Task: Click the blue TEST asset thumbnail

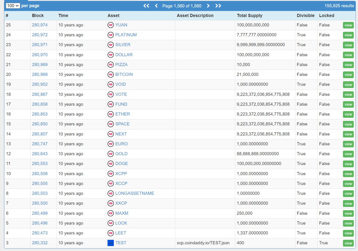Action: click(111, 243)
